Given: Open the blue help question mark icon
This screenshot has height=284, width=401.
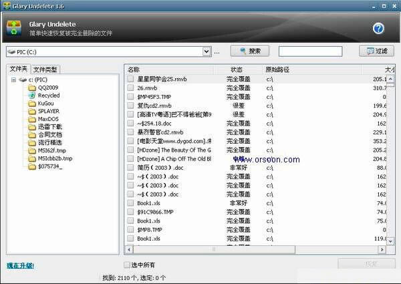Looking at the screenshot, I should pyautogui.click(x=378, y=28).
